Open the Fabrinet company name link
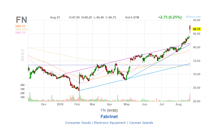Viewport: 216px width, 139px height. 109,116
